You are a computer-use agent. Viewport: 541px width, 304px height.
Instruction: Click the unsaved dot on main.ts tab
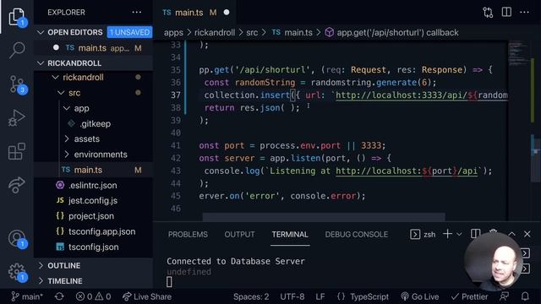pos(227,13)
